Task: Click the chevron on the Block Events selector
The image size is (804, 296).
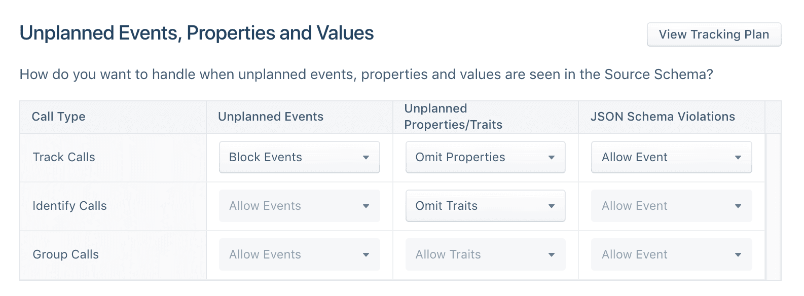Action: [x=366, y=158]
